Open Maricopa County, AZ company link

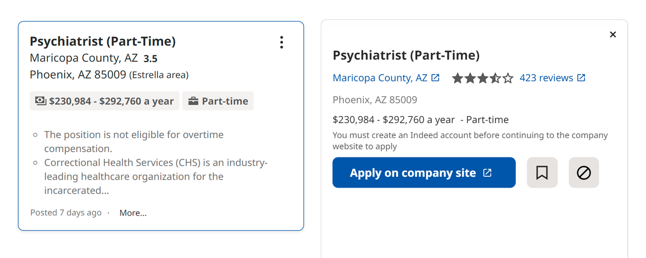(380, 78)
